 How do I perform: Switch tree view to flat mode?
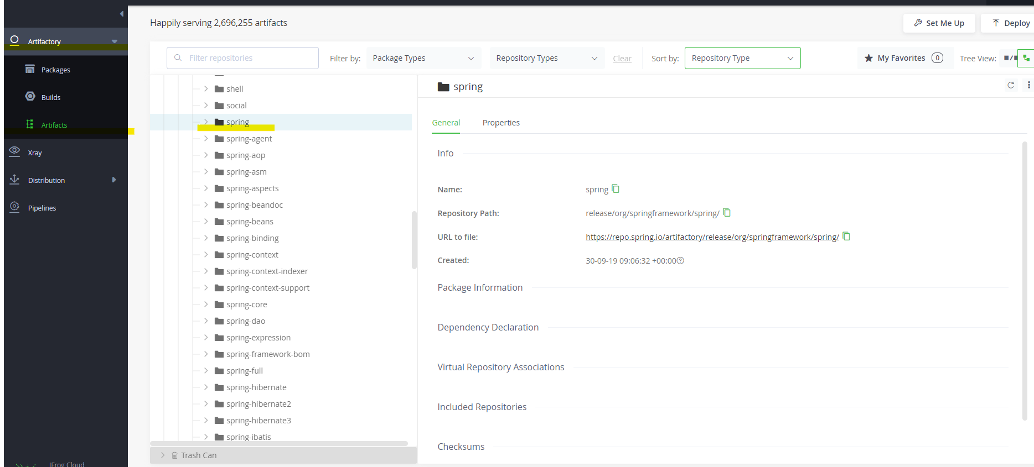[1010, 58]
